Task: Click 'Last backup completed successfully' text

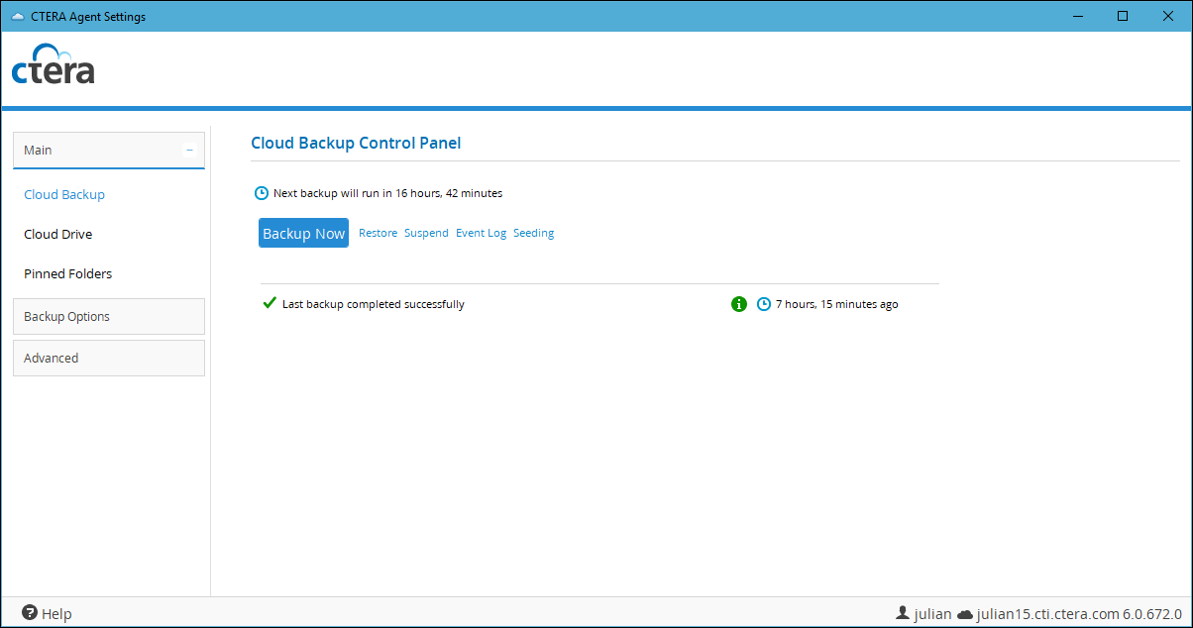Action: pos(374,304)
